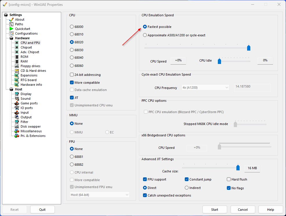The width and height of the screenshot is (286, 216).
Task: Click the Configurations icon
Action: (11, 33)
